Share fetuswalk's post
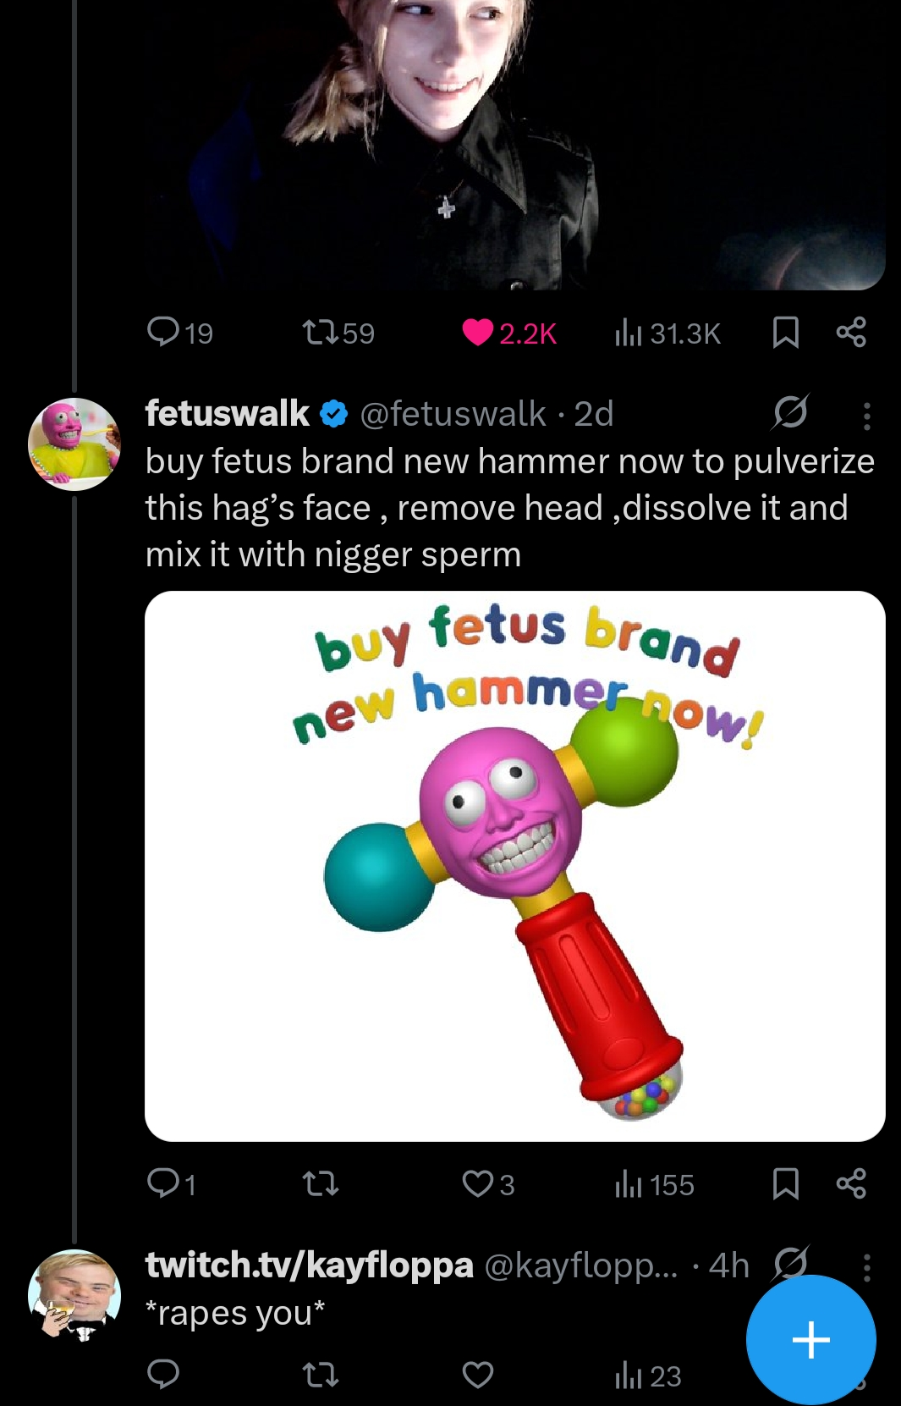This screenshot has width=901, height=1406. 851,1183
